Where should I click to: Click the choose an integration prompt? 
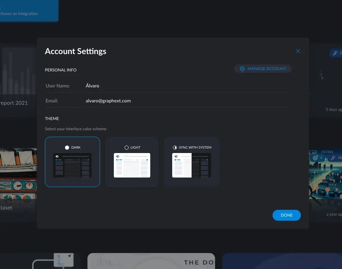click(19, 14)
